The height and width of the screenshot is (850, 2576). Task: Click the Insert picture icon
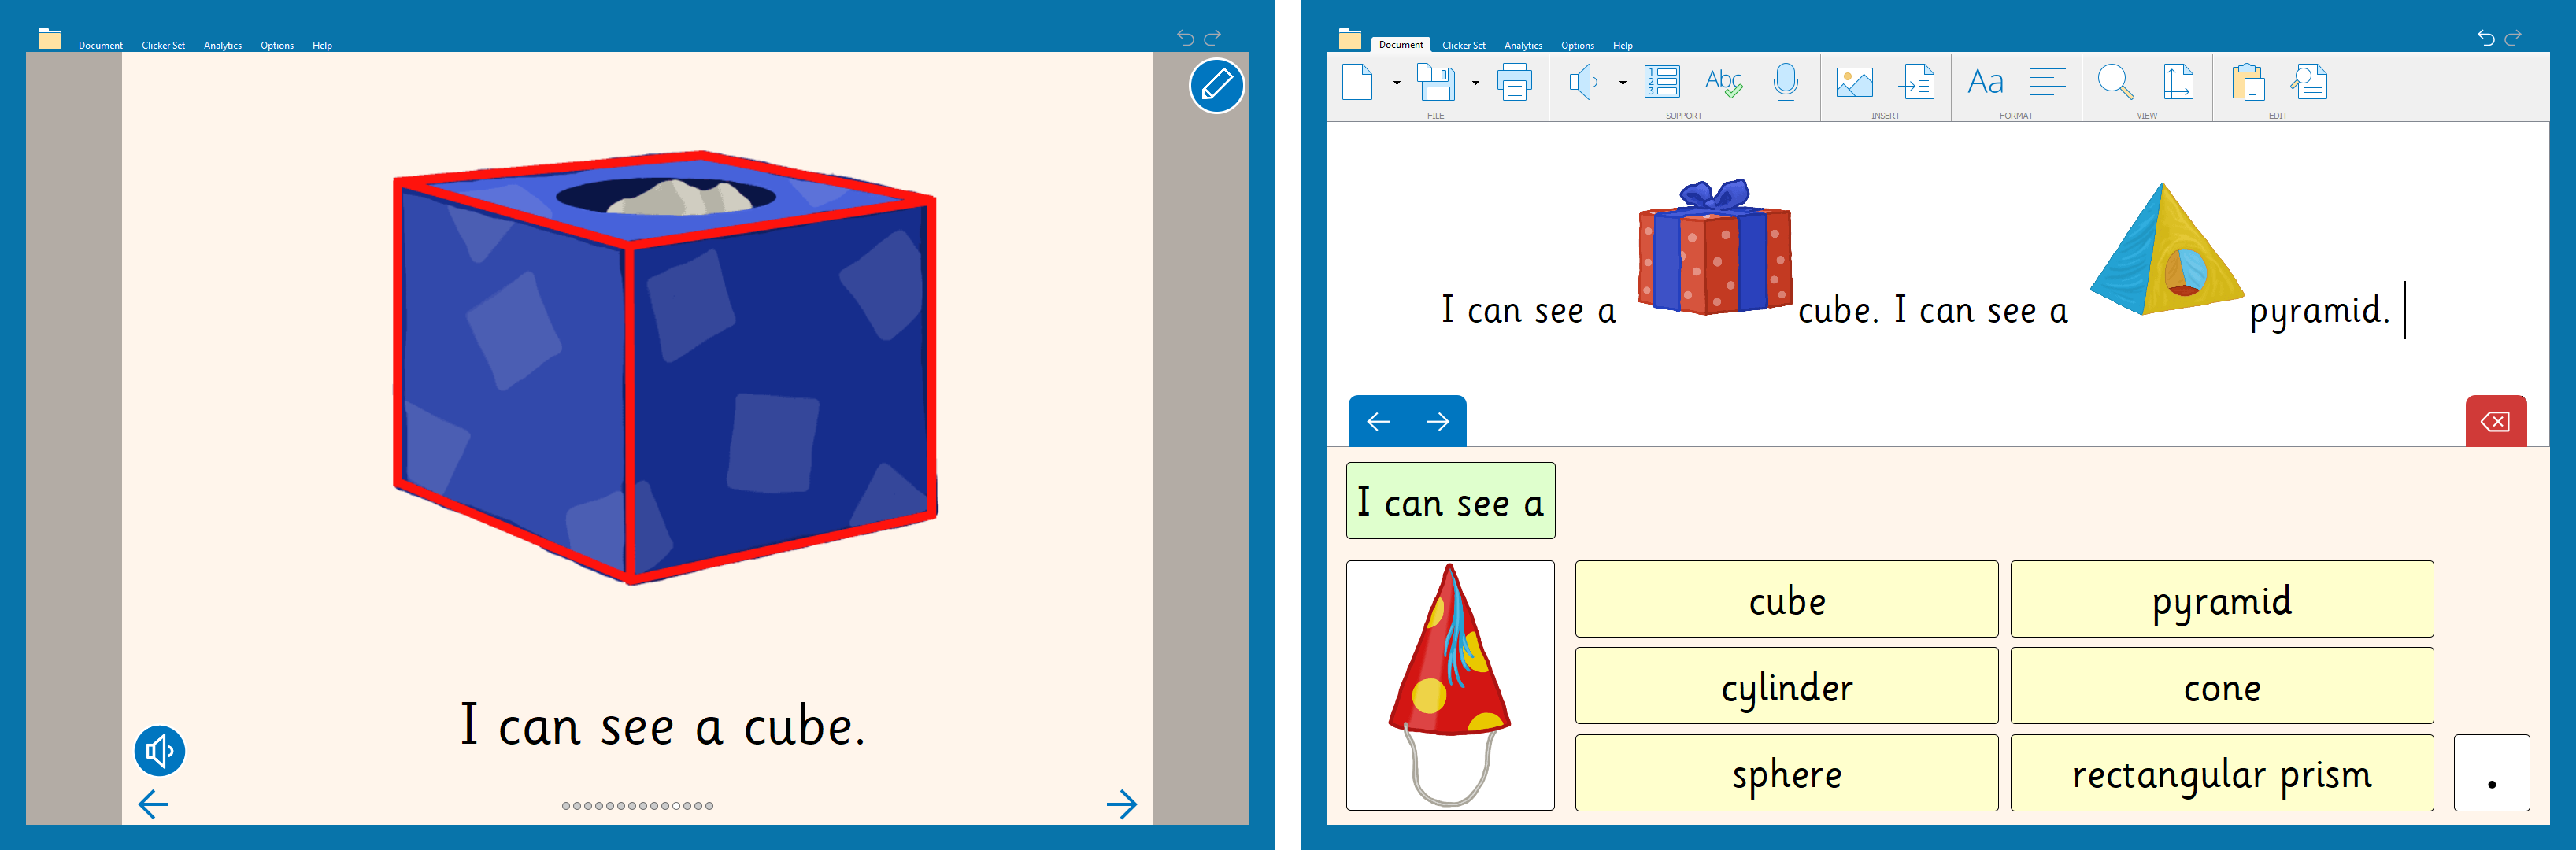[1854, 82]
